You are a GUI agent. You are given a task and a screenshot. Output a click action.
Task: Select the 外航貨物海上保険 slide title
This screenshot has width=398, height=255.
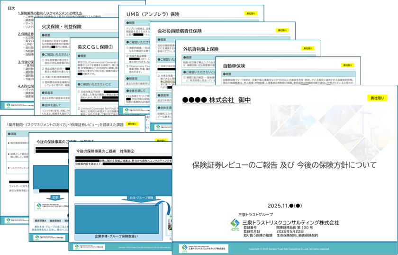click(200, 49)
